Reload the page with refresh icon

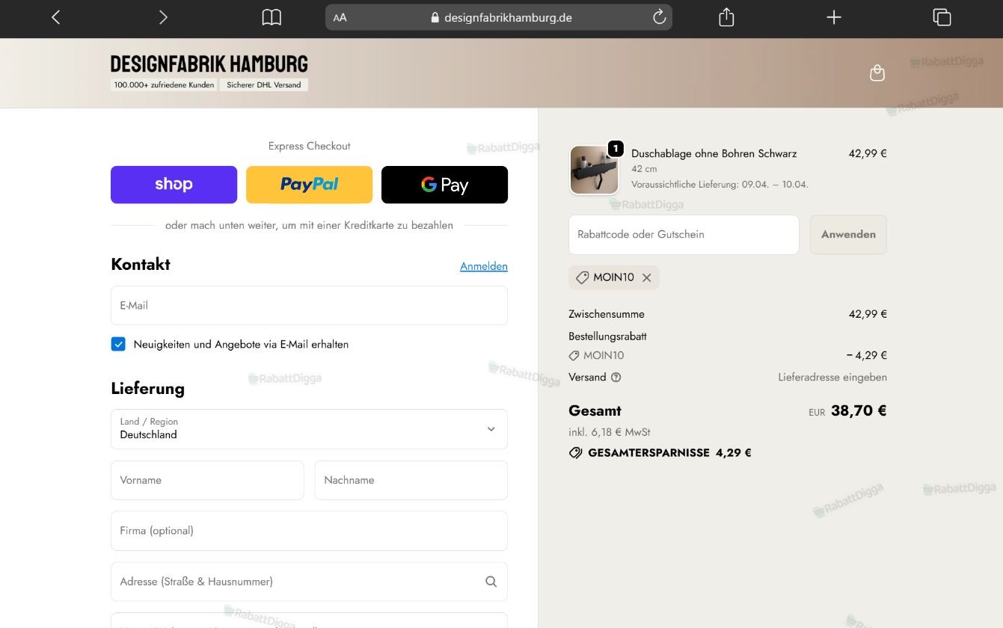point(659,17)
